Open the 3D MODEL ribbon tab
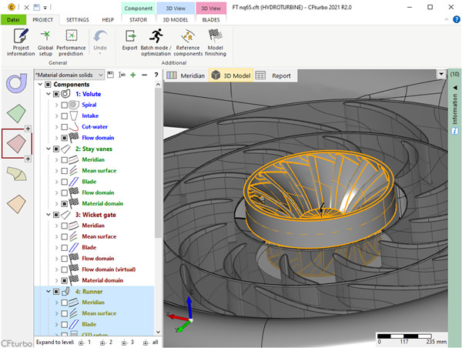462x348 pixels. (x=176, y=20)
